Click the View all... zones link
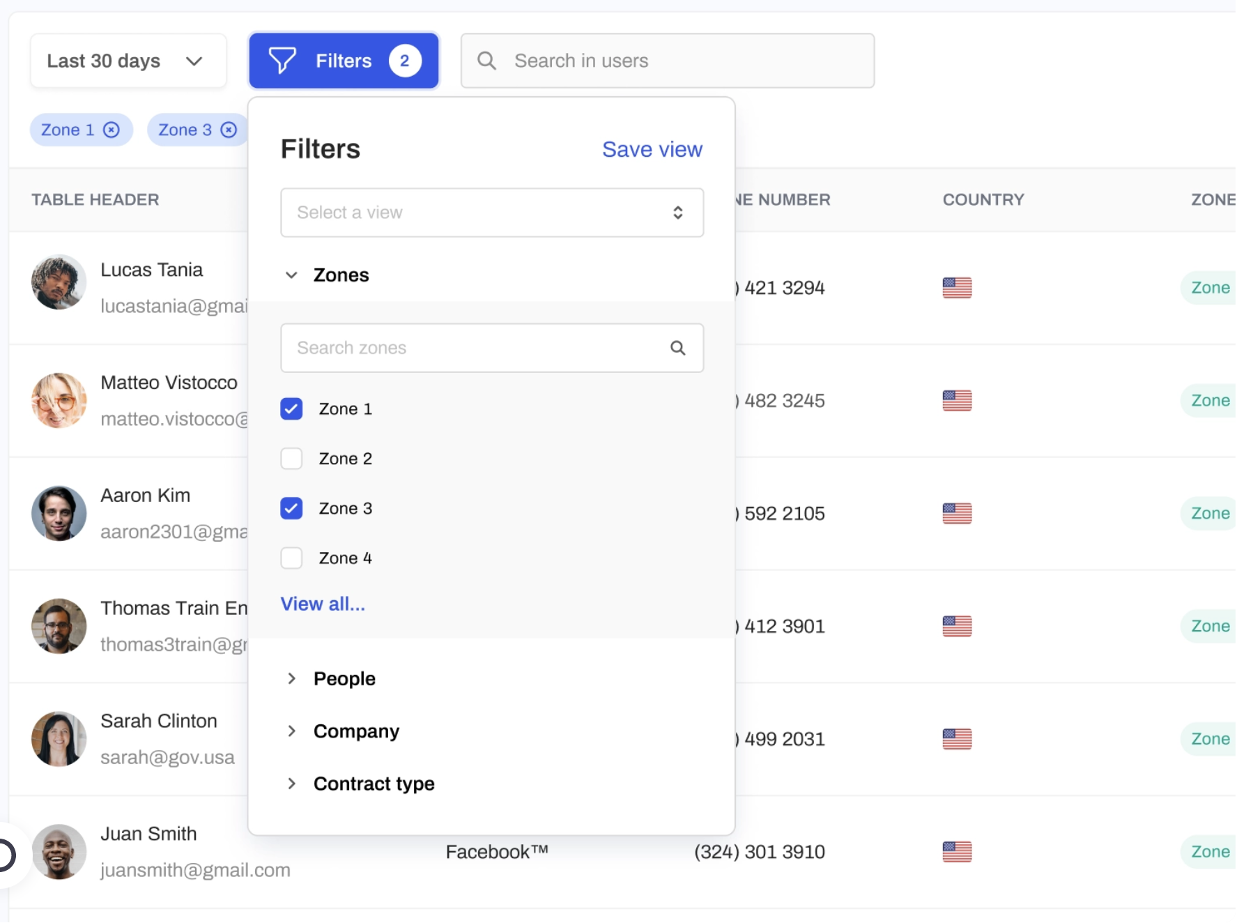Screen dimensions: 1246x923 click(x=323, y=604)
